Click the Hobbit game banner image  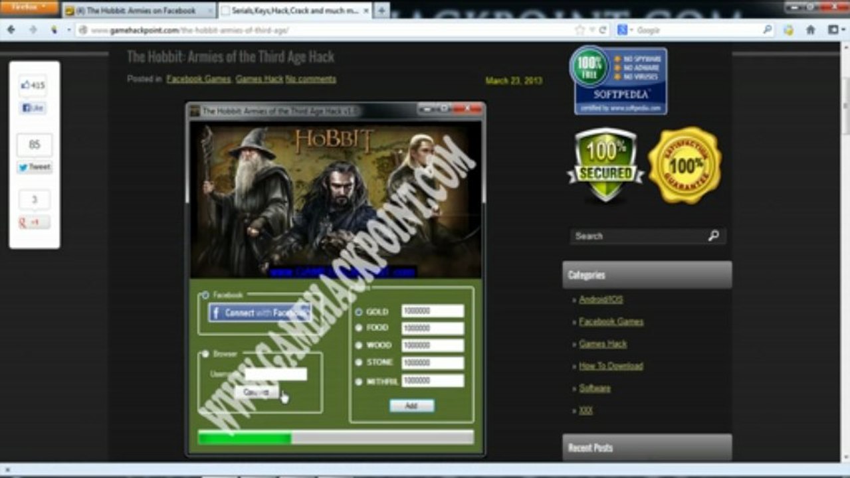[336, 199]
